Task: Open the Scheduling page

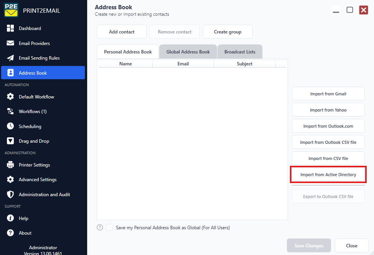Action: [x=43, y=126]
